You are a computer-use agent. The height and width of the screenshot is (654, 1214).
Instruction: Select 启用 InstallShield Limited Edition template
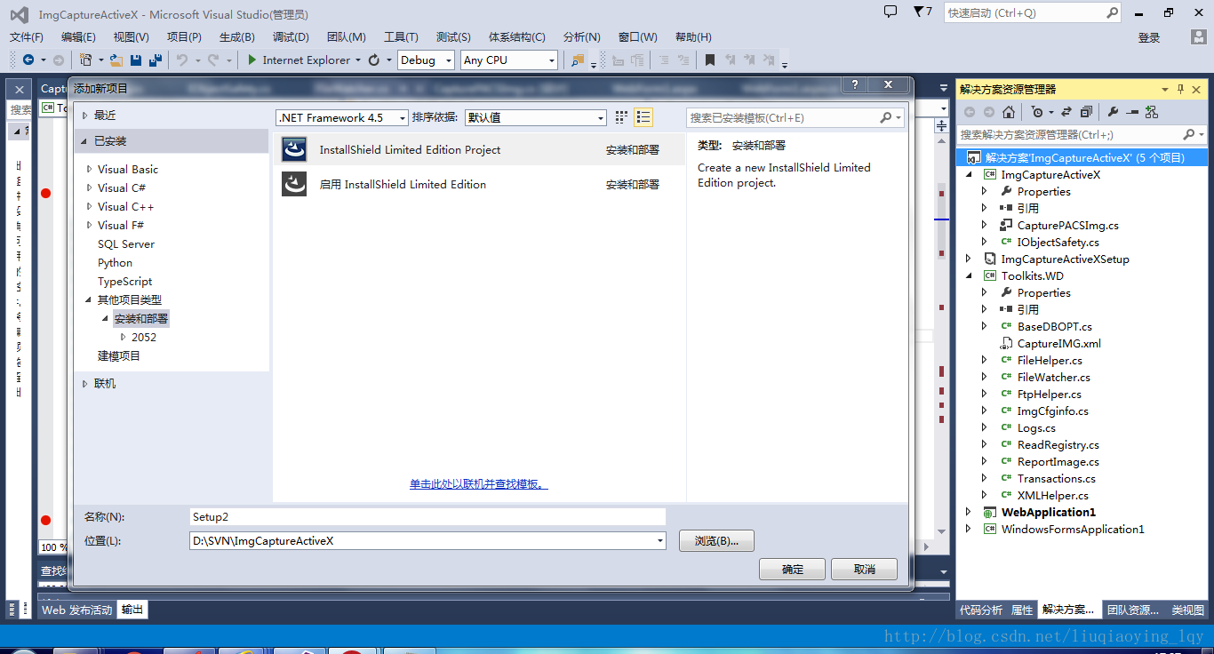click(479, 185)
